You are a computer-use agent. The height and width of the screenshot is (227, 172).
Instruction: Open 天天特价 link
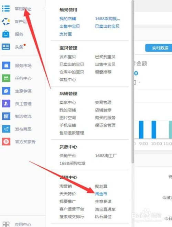67,194
